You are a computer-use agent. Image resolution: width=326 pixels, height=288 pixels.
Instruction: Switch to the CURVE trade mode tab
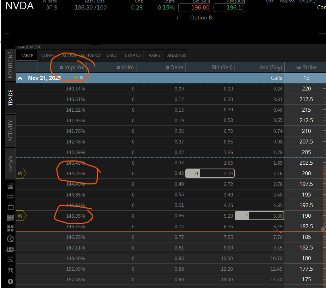coord(48,55)
